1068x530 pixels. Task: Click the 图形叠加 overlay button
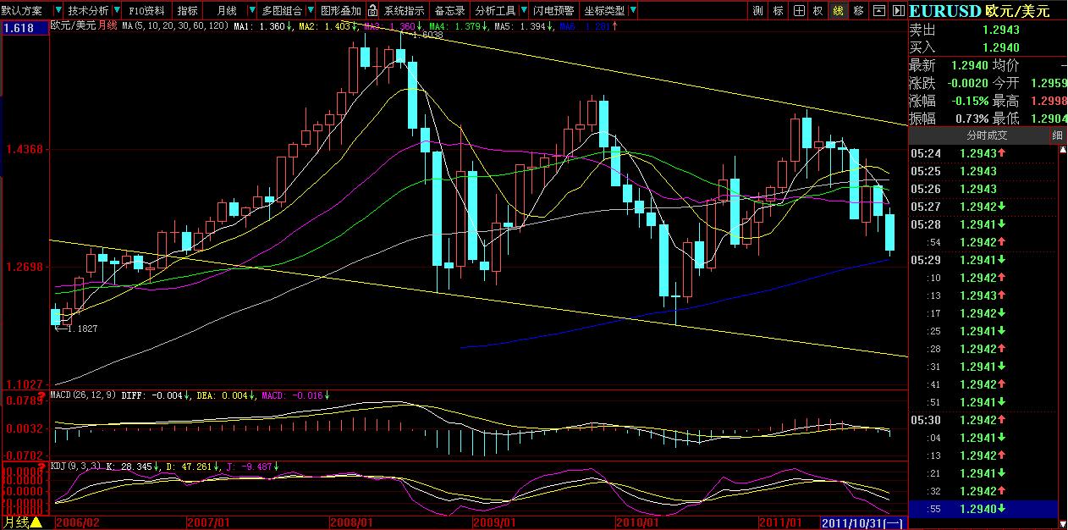[x=341, y=10]
